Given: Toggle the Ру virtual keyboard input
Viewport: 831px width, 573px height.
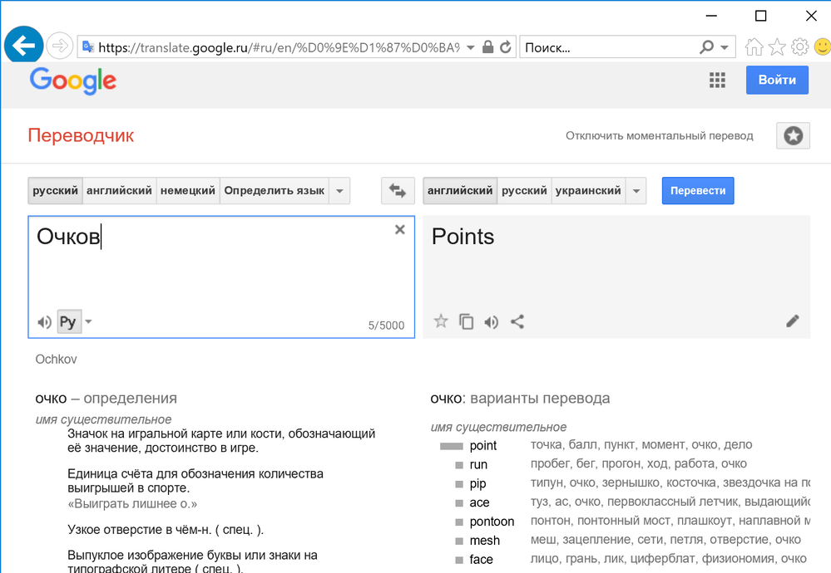Looking at the screenshot, I should pyautogui.click(x=67, y=322).
